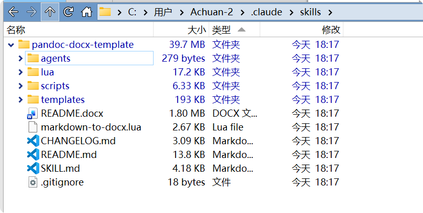This screenshot has width=423, height=213.
Task: Select the lua folder name
Action: pos(47,72)
